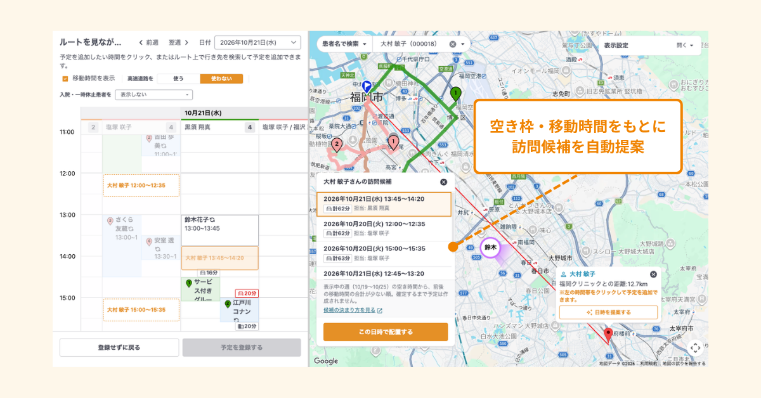The height and width of the screenshot is (398, 761).
Task: Toggle map fullscreen view
Action: click(695, 347)
